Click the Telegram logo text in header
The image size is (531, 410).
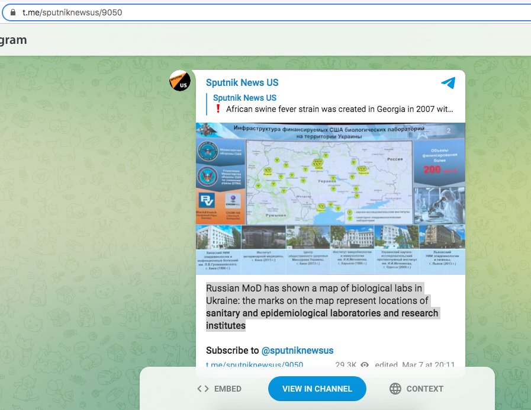(13, 40)
